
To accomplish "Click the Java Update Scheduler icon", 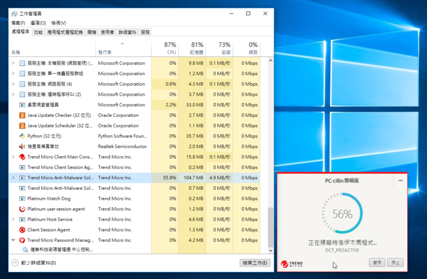I will (22, 126).
